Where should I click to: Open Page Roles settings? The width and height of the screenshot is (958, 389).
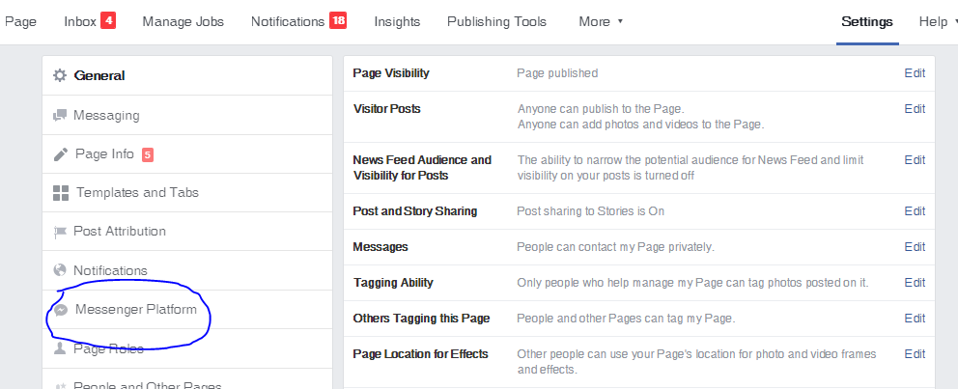[x=187, y=348]
